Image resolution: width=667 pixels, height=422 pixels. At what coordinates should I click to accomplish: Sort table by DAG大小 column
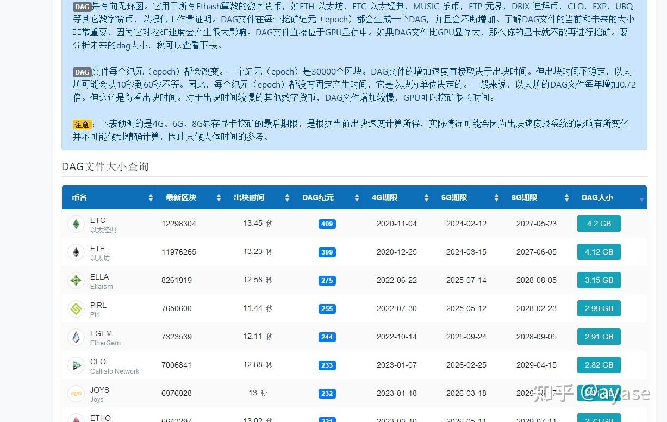tap(609, 197)
